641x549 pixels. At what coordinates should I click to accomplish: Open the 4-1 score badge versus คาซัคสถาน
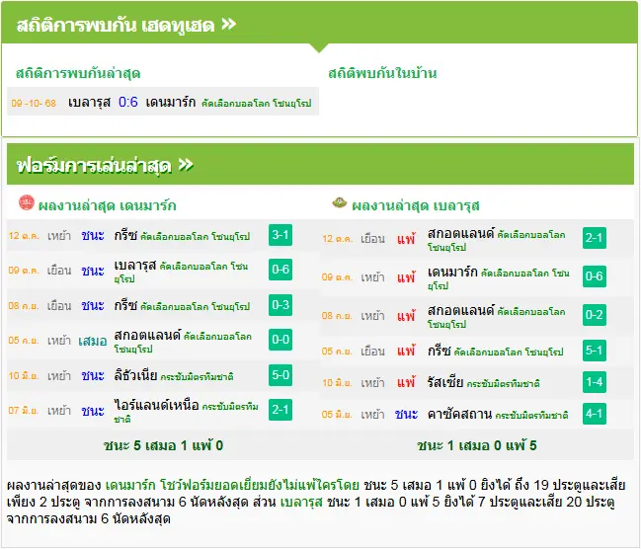tap(594, 414)
